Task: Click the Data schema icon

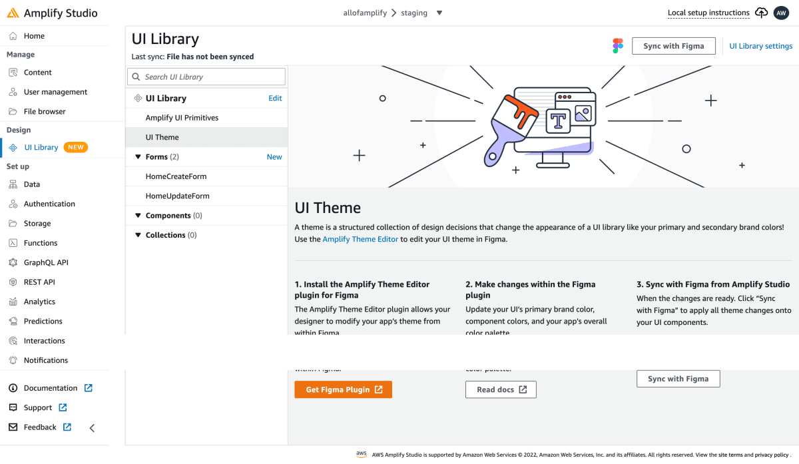Action: [x=13, y=184]
